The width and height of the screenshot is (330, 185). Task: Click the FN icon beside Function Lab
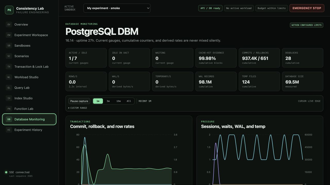[9, 109]
